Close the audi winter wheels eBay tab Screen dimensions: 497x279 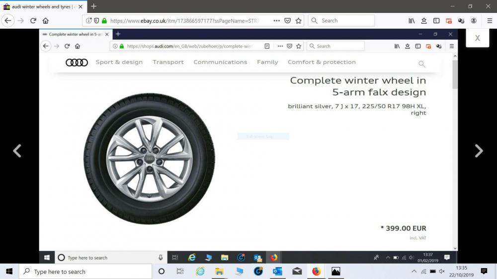point(81,6)
